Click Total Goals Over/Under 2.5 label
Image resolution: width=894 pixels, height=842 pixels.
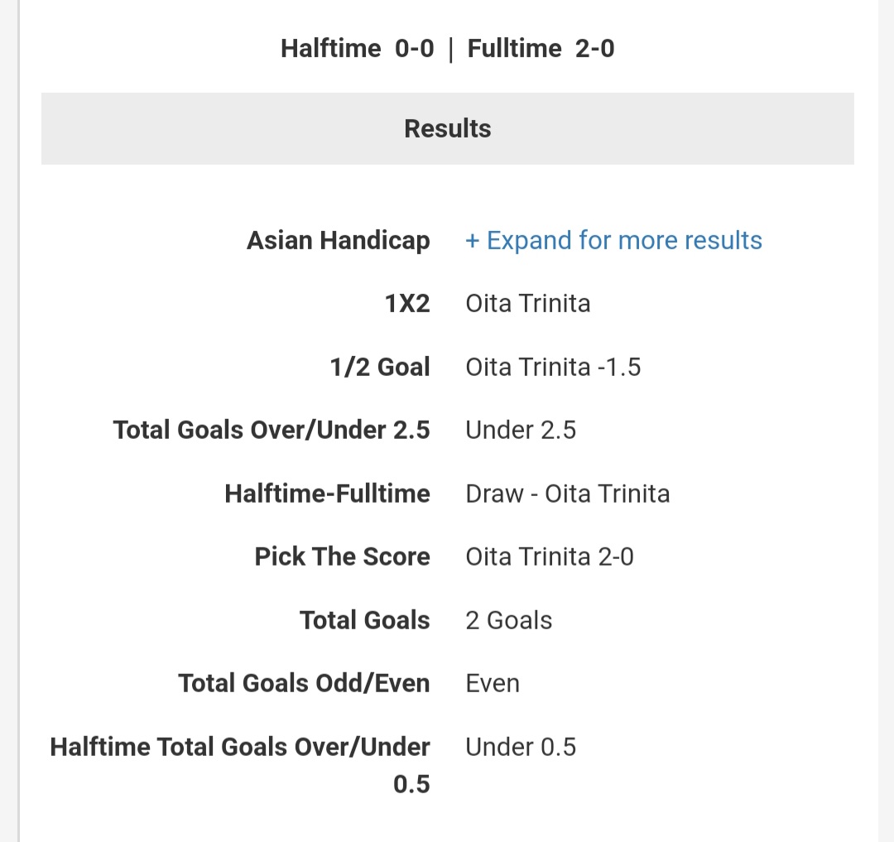(272, 430)
